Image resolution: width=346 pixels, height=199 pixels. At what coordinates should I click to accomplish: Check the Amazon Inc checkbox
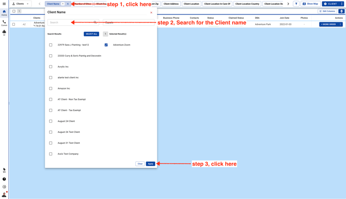pos(51,88)
